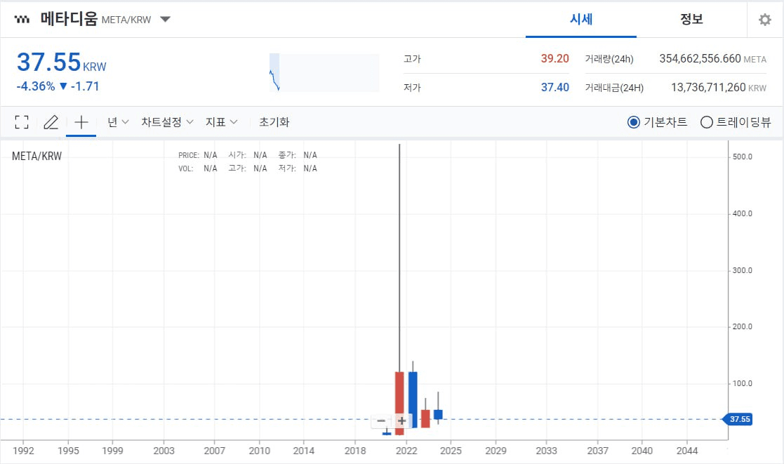The width and height of the screenshot is (784, 464).
Task: Expand the 차트설정 dropdown
Action: tap(167, 122)
